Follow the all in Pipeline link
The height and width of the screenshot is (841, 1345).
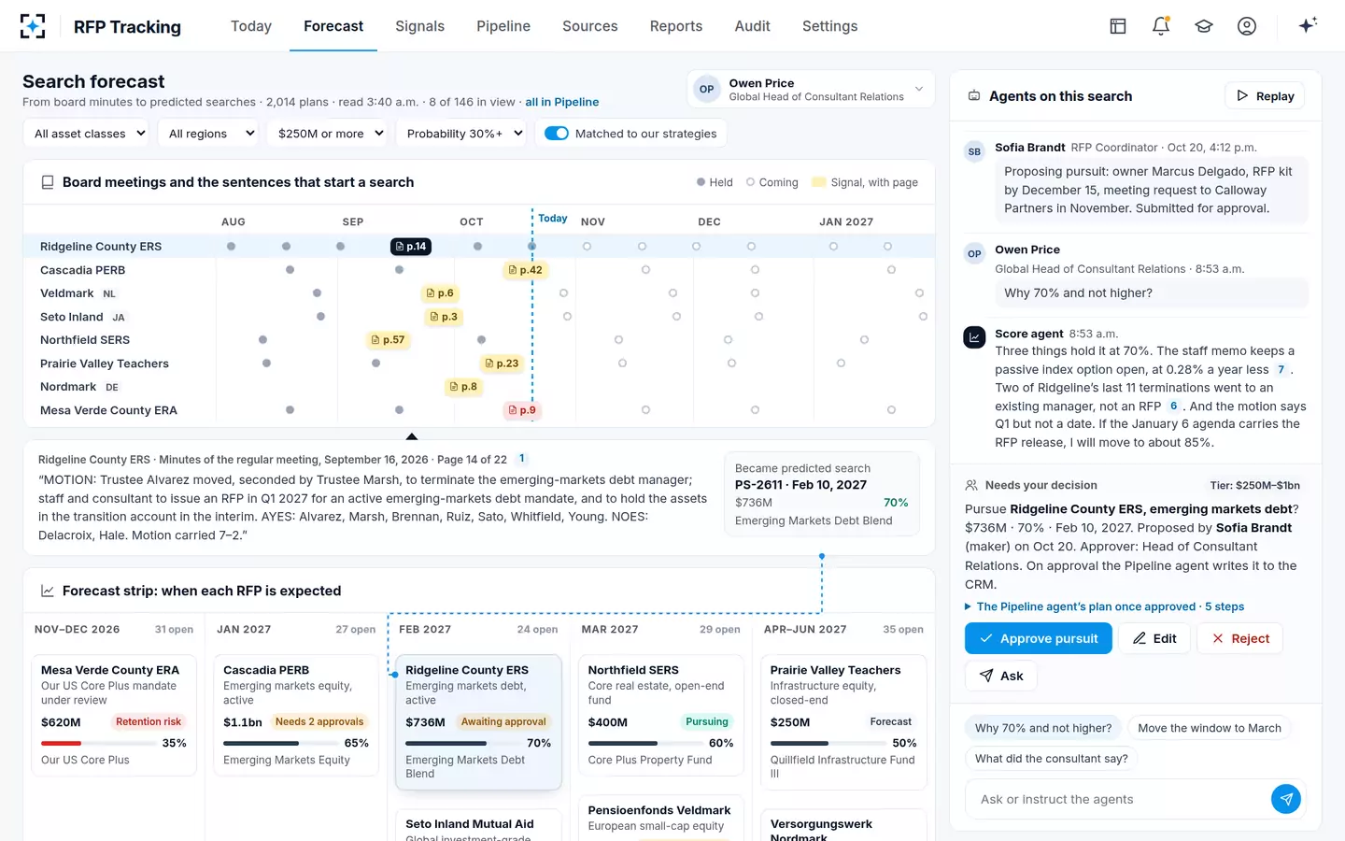coord(562,102)
